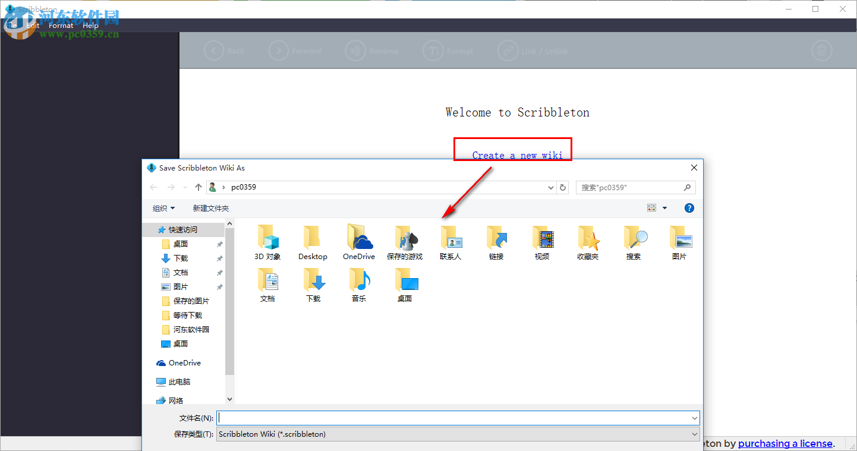Expand the 文件名 suggestions dropdown arrow
The height and width of the screenshot is (451, 857).
coord(695,418)
